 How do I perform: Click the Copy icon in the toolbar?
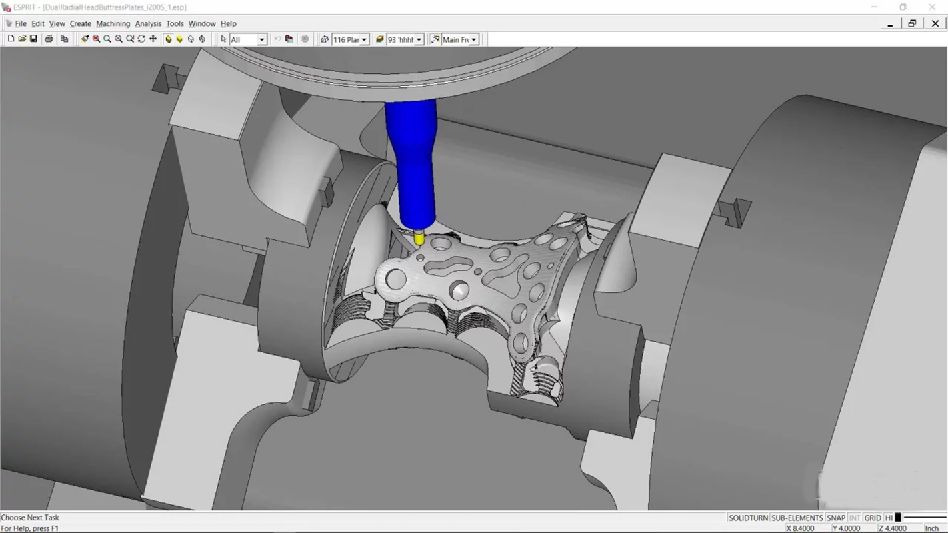[64, 39]
